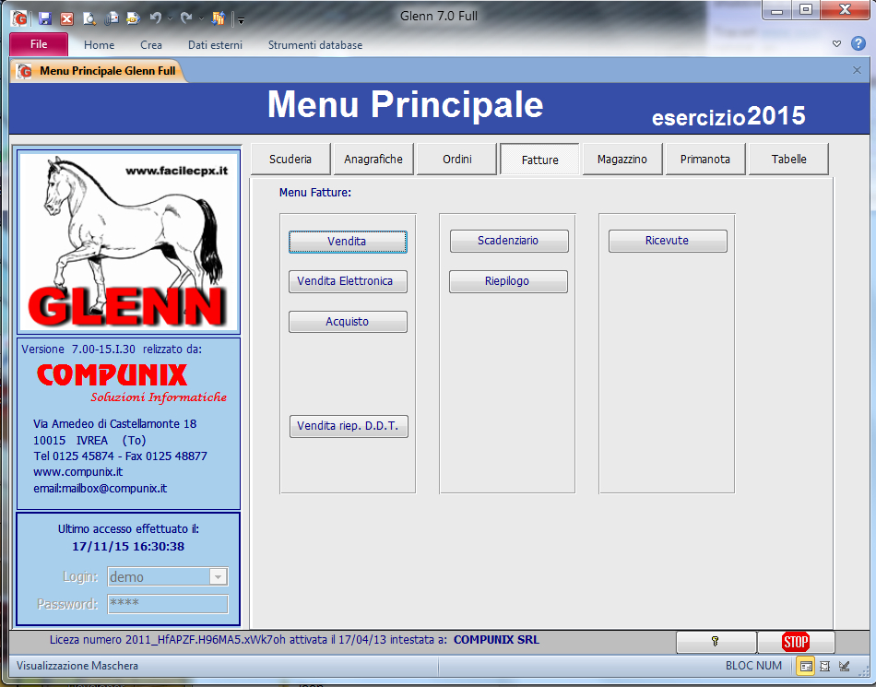Click the red STOP sign button
The width and height of the screenshot is (876, 687).
pyautogui.click(x=796, y=642)
